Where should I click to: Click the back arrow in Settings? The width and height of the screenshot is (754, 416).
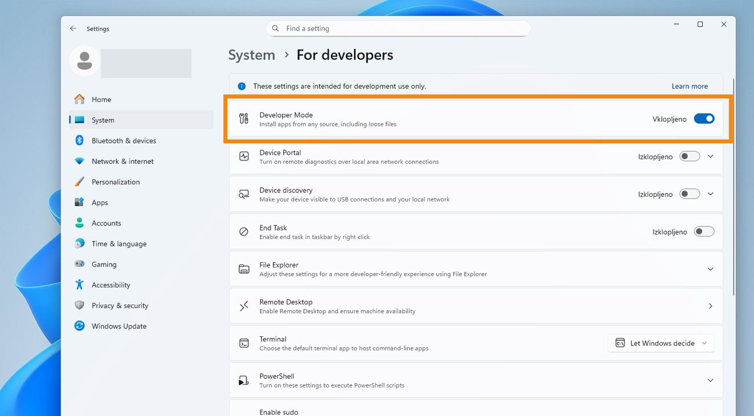pyautogui.click(x=73, y=28)
